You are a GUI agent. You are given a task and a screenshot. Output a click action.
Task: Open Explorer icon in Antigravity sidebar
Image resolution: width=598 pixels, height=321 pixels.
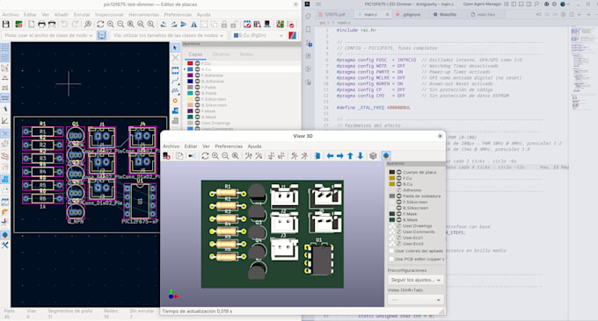point(308,17)
